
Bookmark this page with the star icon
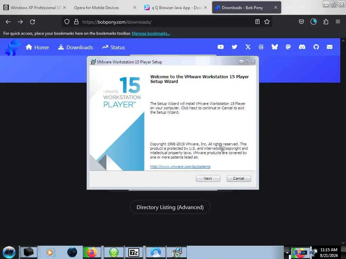pyautogui.click(x=267, y=22)
